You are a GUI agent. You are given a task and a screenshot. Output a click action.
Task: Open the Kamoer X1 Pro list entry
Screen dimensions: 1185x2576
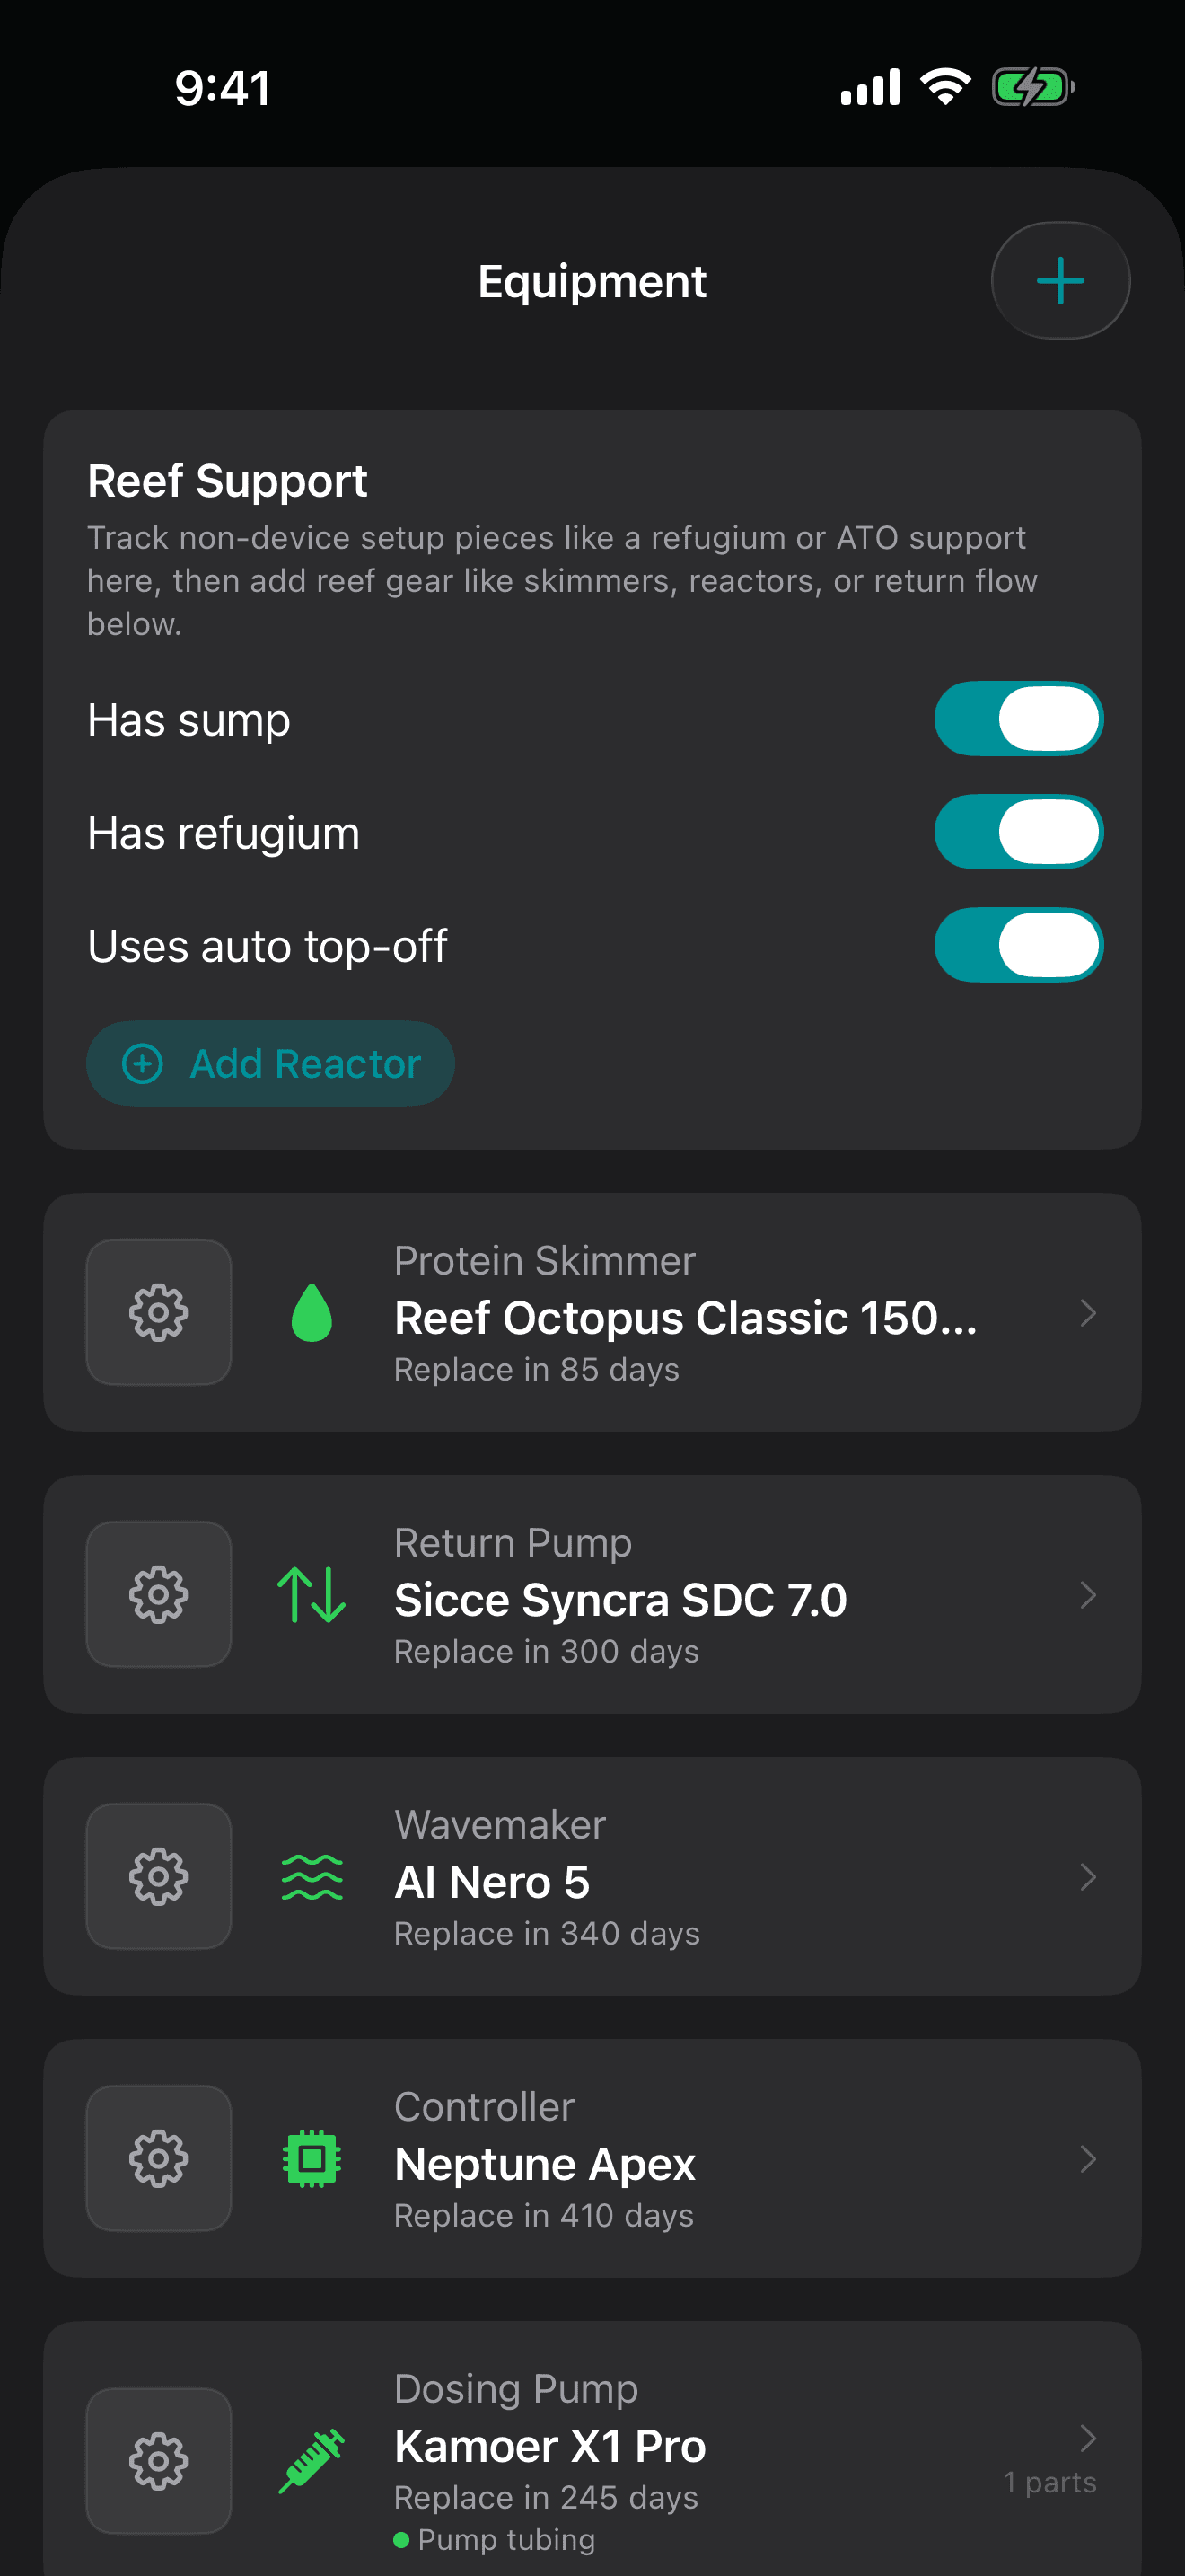point(592,2449)
